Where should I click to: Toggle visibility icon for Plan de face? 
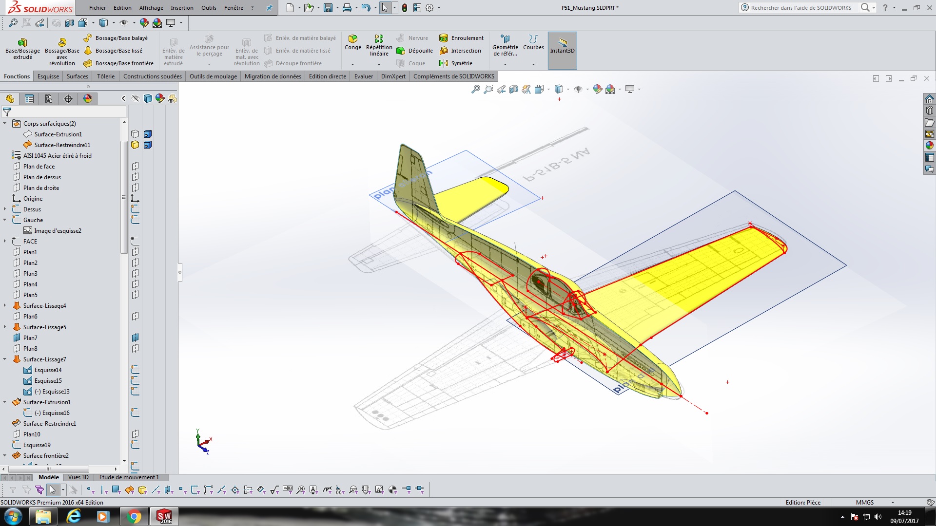click(135, 167)
